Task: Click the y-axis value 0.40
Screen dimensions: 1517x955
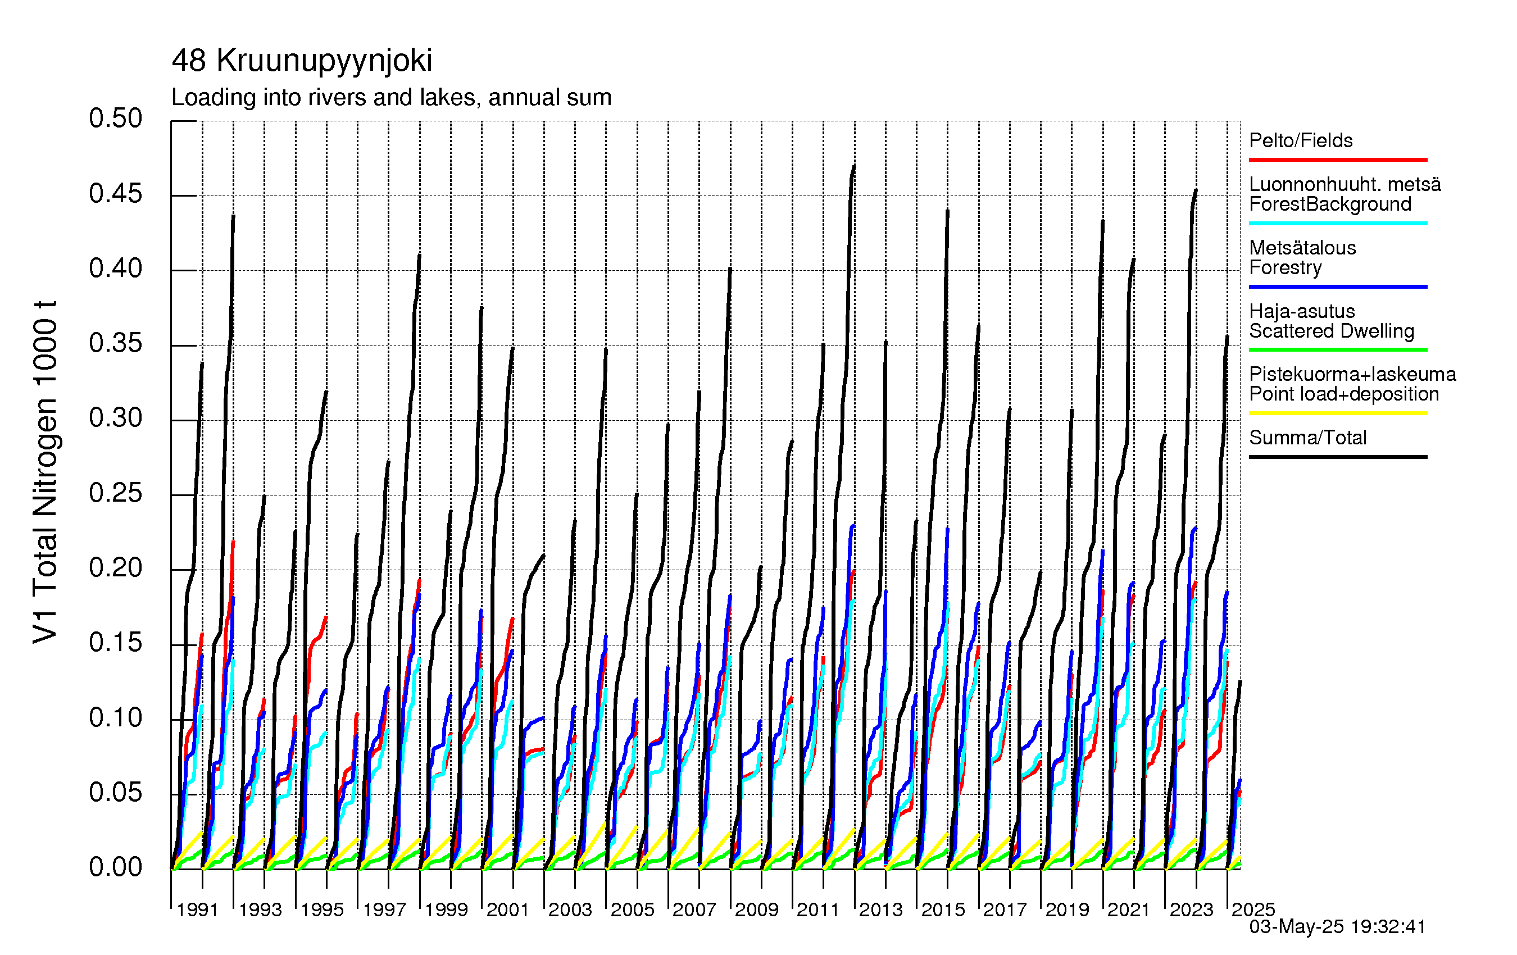Action: pos(115,269)
